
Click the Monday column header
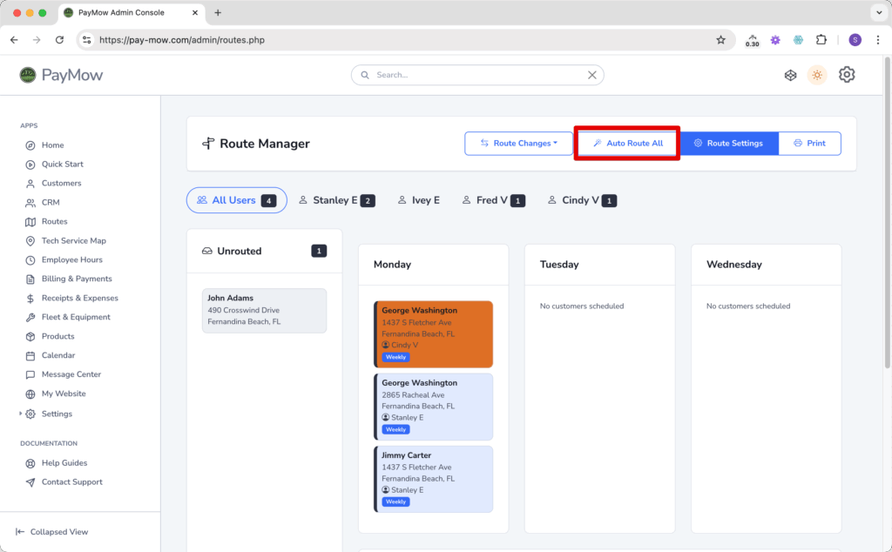392,265
